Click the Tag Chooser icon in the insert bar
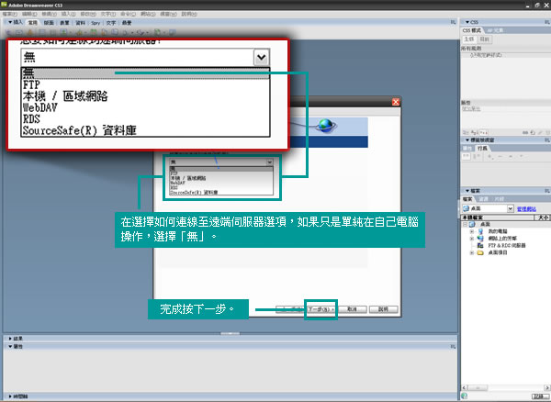This screenshot has height=402, width=551. (x=173, y=33)
